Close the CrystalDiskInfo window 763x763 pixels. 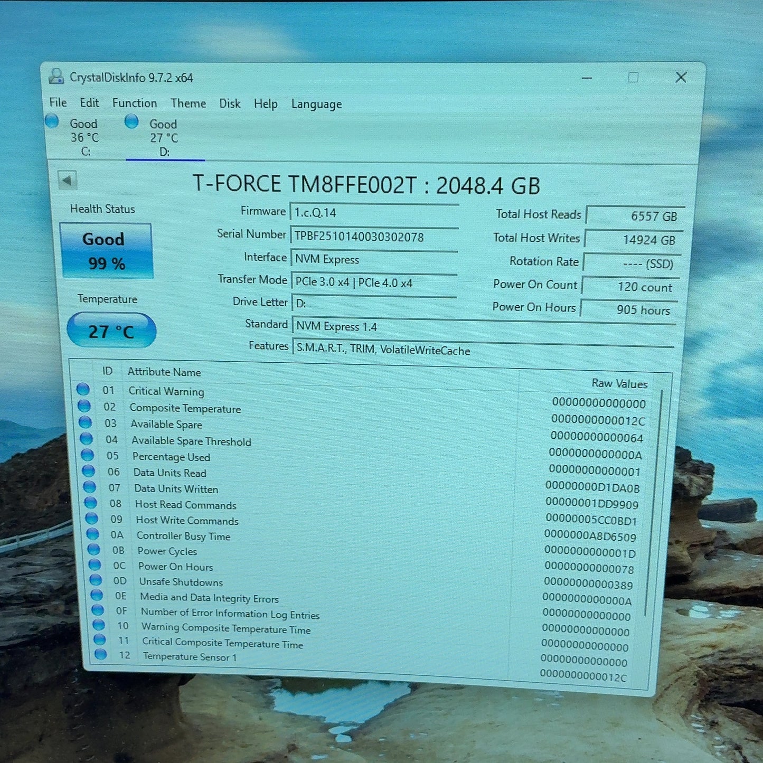[x=681, y=78]
